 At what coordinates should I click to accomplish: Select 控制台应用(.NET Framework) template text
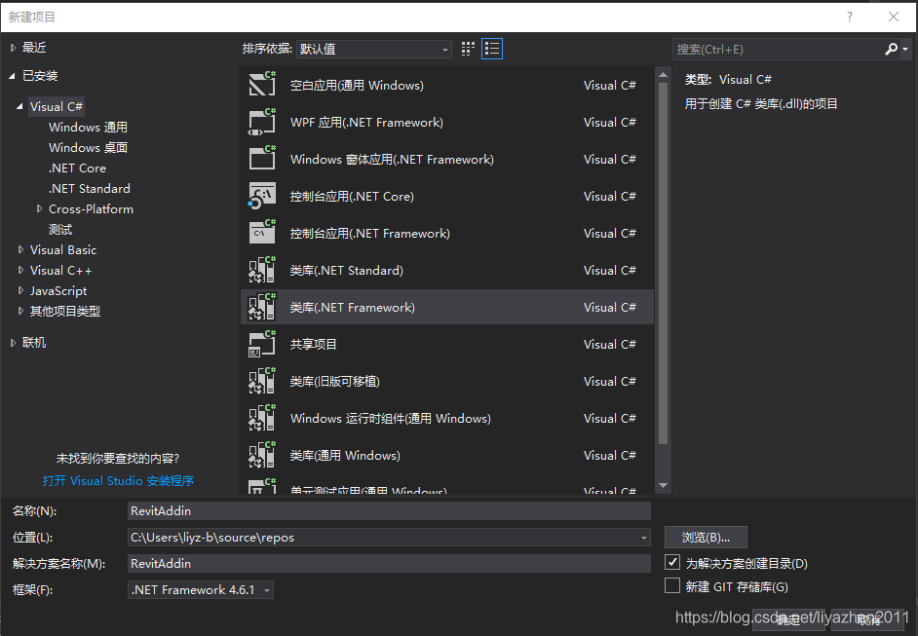(x=370, y=234)
